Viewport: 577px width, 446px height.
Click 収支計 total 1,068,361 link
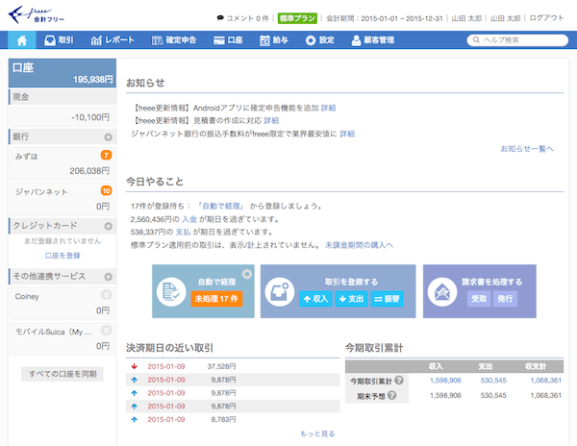[545, 381]
